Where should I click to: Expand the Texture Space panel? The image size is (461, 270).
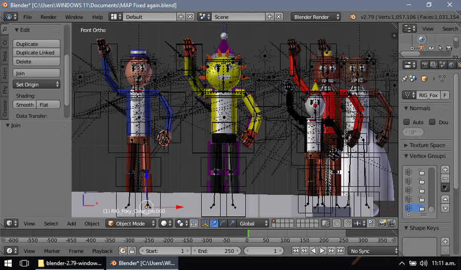click(x=406, y=146)
